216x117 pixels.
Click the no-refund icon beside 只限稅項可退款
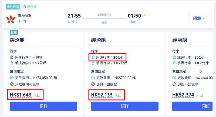(x=12, y=84)
